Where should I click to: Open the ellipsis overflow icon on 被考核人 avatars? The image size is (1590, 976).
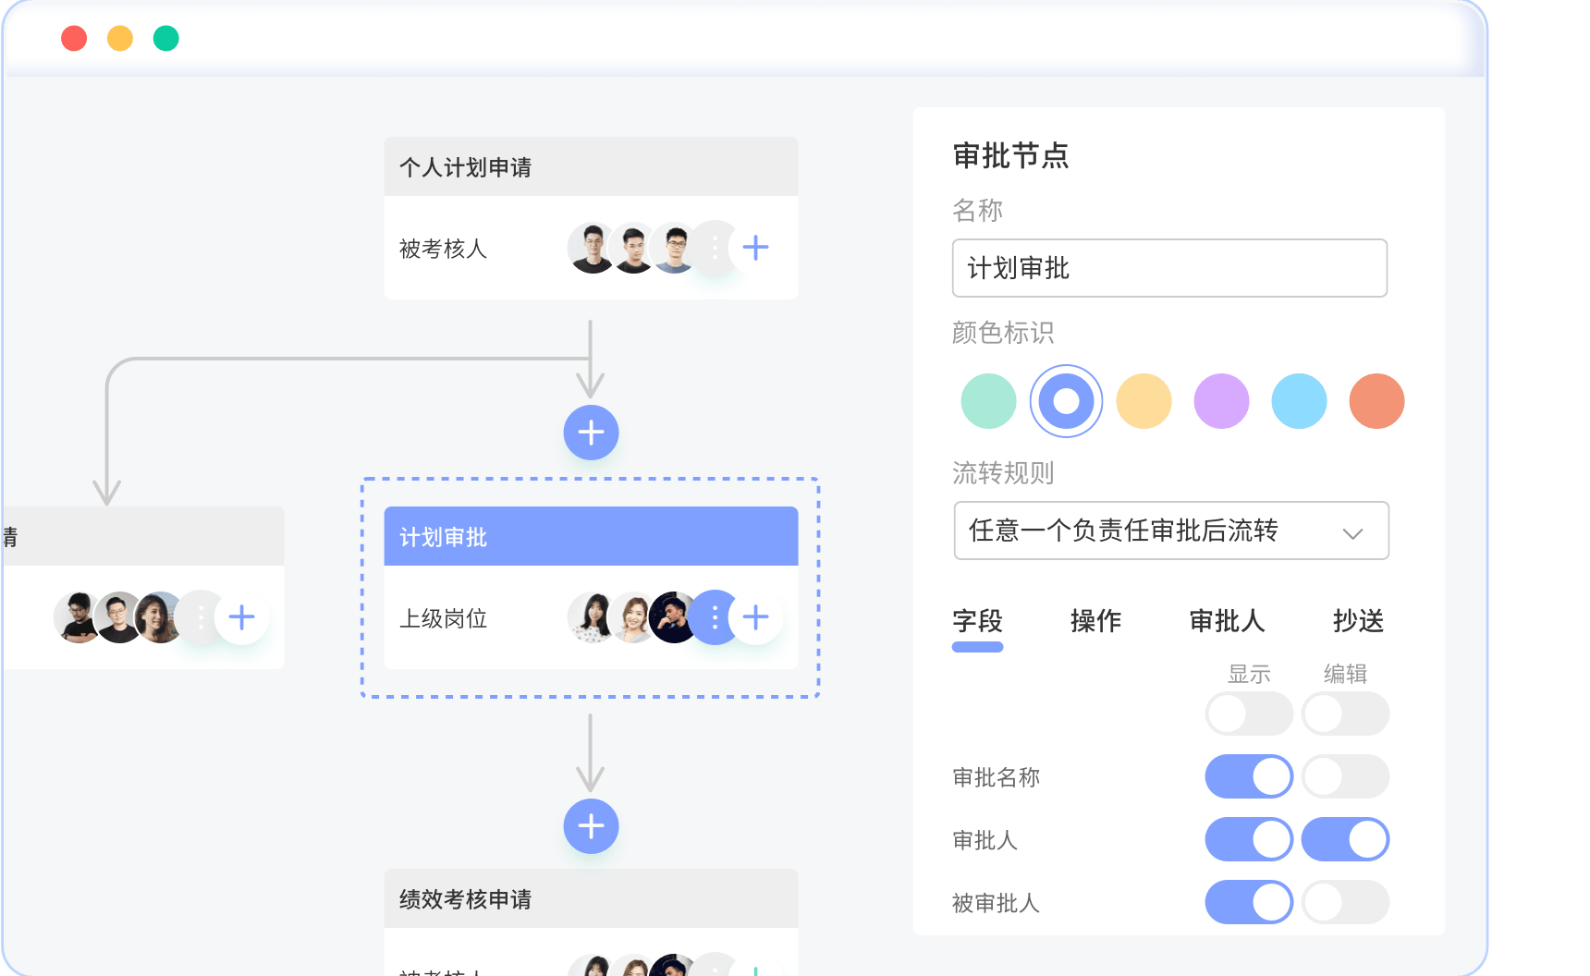pyautogui.click(x=714, y=248)
